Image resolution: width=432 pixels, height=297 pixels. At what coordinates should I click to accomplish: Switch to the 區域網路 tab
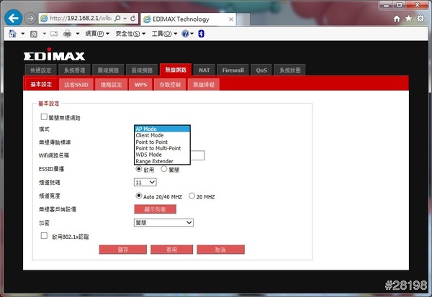tap(142, 70)
